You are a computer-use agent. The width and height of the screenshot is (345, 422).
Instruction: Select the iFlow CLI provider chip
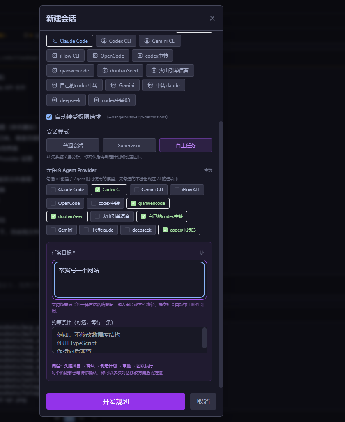65,56
